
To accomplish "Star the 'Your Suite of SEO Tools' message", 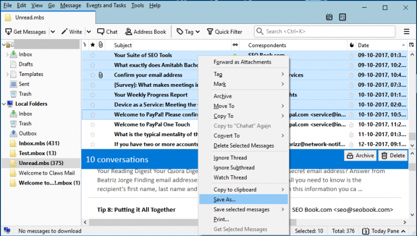I will pyautogui.click(x=92, y=55).
